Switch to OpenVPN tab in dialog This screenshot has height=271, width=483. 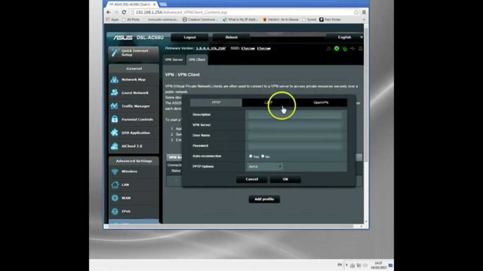[x=321, y=102]
